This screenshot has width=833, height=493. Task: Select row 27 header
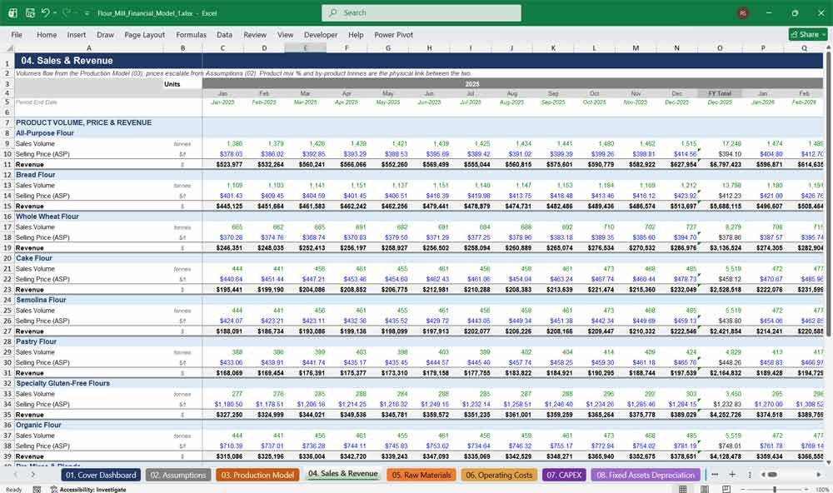click(x=7, y=331)
